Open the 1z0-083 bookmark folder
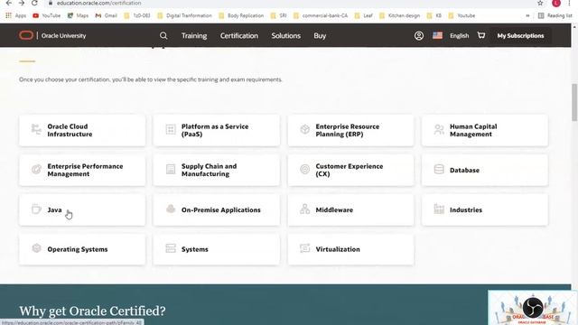 [x=137, y=16]
